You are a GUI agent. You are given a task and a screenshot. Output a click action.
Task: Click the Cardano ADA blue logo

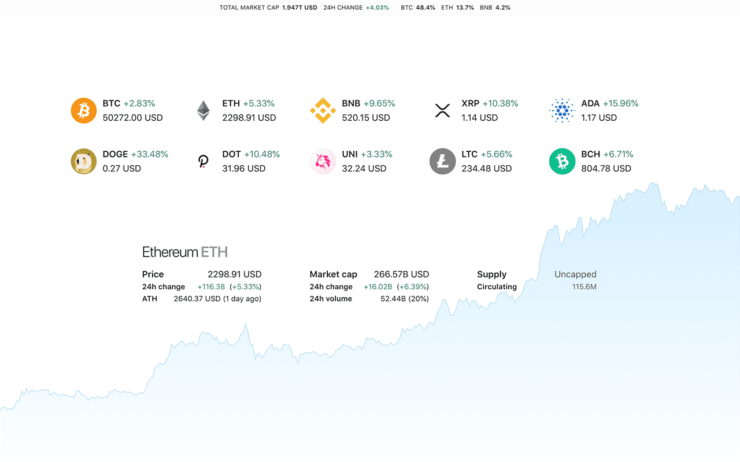click(x=562, y=110)
